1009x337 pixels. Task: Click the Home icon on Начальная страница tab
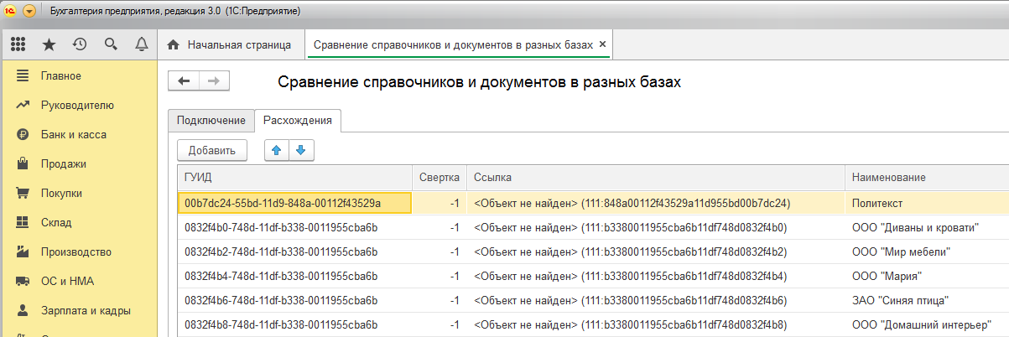pos(174,44)
